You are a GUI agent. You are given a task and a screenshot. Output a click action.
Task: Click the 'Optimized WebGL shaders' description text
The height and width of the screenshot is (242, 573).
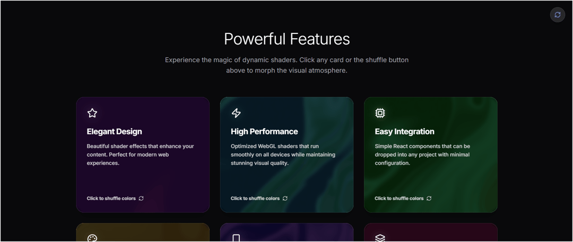tap(283, 155)
